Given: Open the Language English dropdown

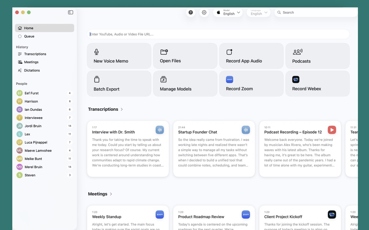Looking at the screenshot, I should pyautogui.click(x=259, y=12).
